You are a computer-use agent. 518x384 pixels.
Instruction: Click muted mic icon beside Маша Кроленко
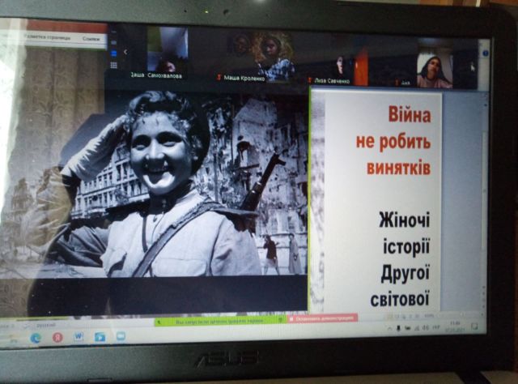point(219,78)
